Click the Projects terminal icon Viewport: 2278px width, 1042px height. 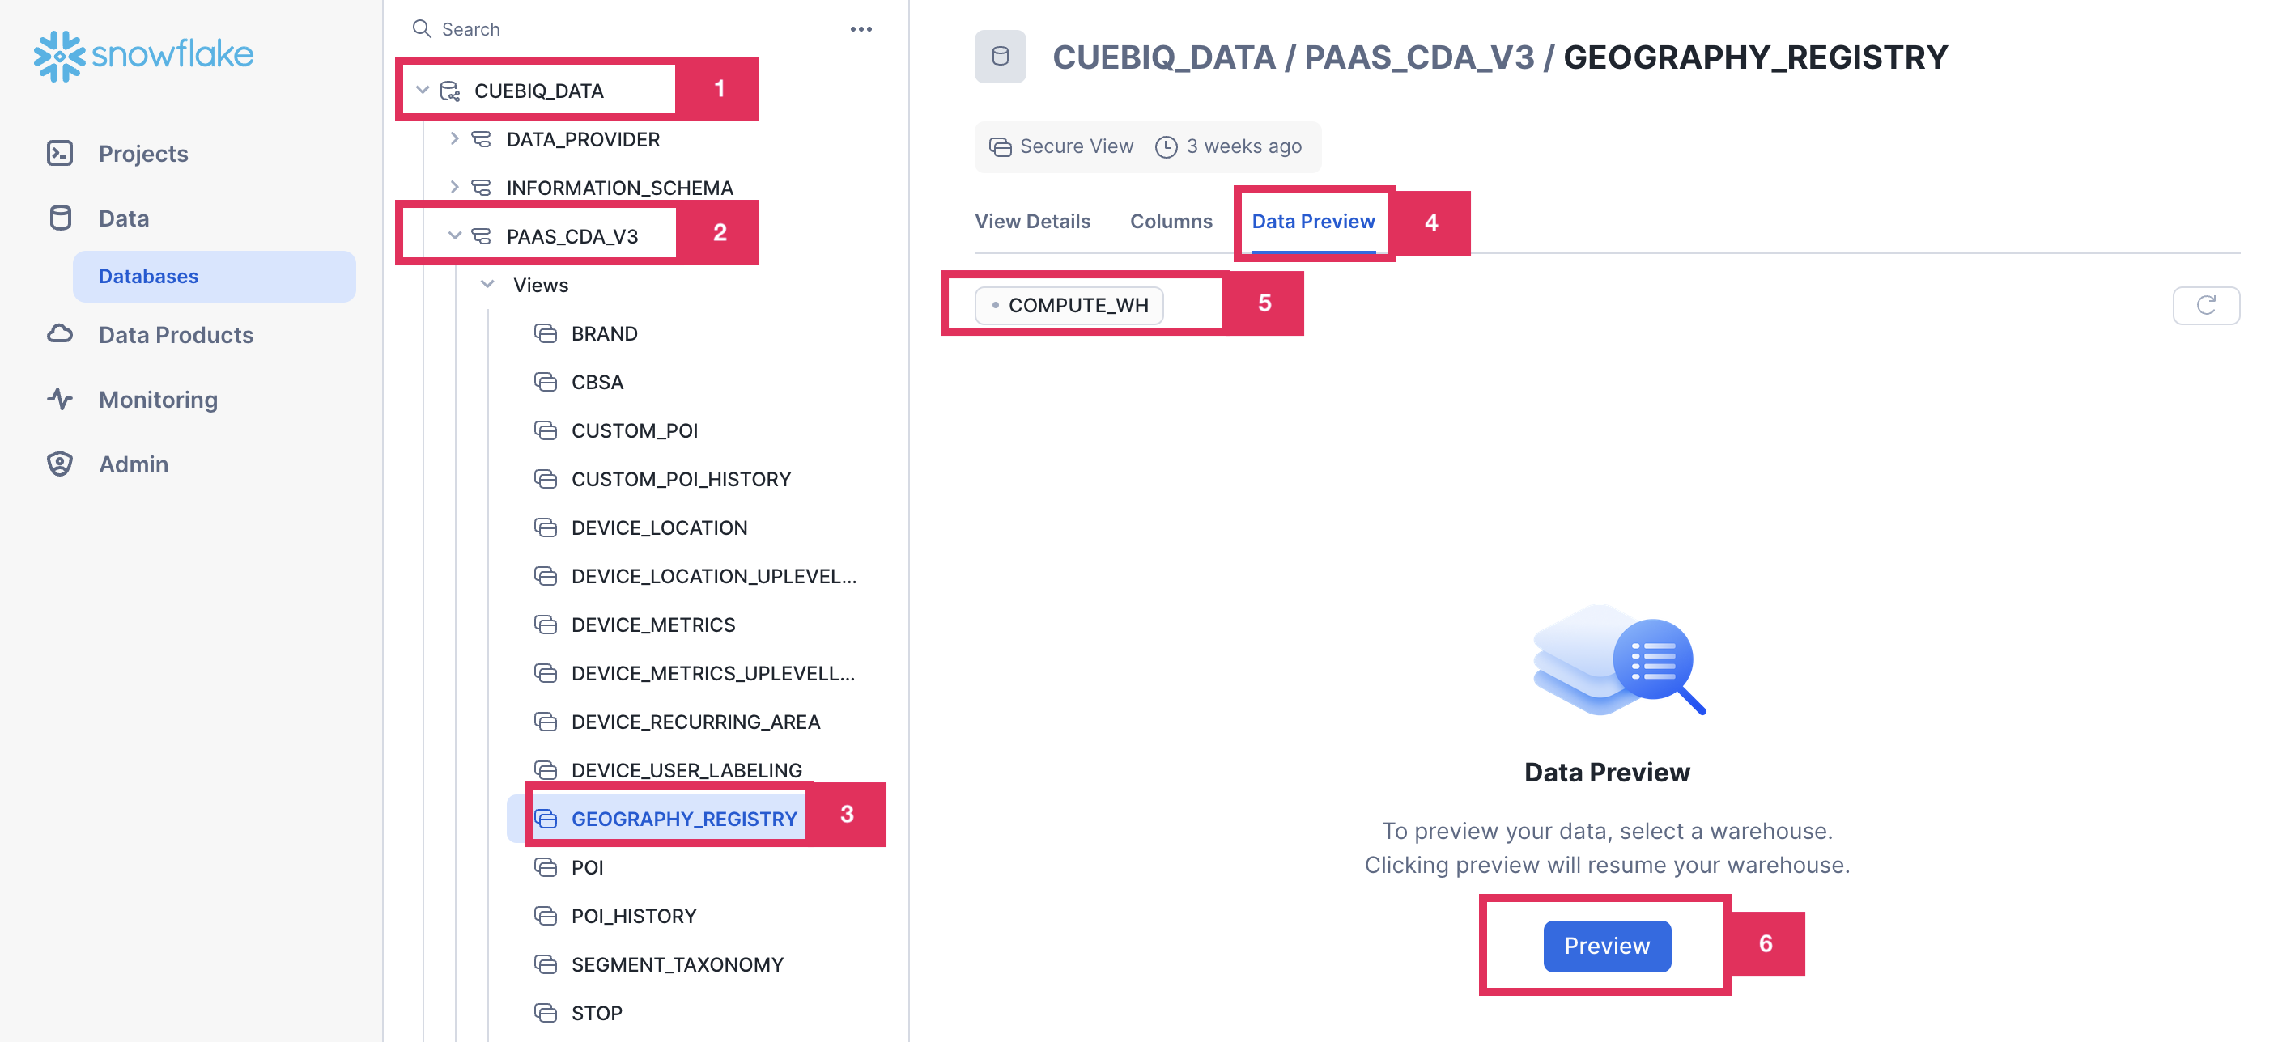[60, 153]
